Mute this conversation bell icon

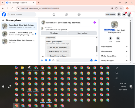pyautogui.click(x=110, y=38)
